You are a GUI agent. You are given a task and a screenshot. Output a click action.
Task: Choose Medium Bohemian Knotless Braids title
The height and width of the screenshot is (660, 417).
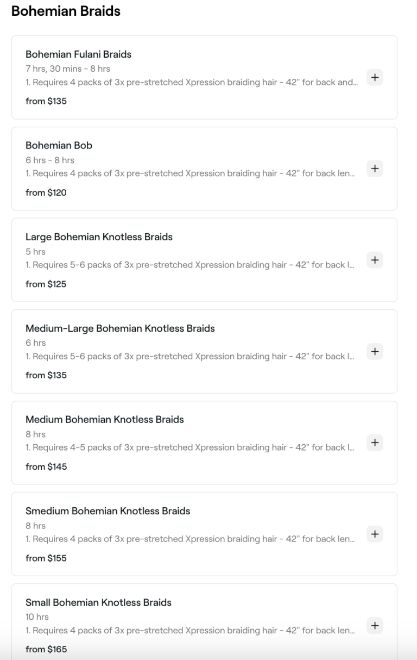point(104,420)
